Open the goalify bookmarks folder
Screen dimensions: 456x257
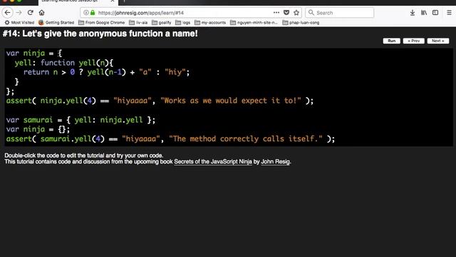coord(162,22)
